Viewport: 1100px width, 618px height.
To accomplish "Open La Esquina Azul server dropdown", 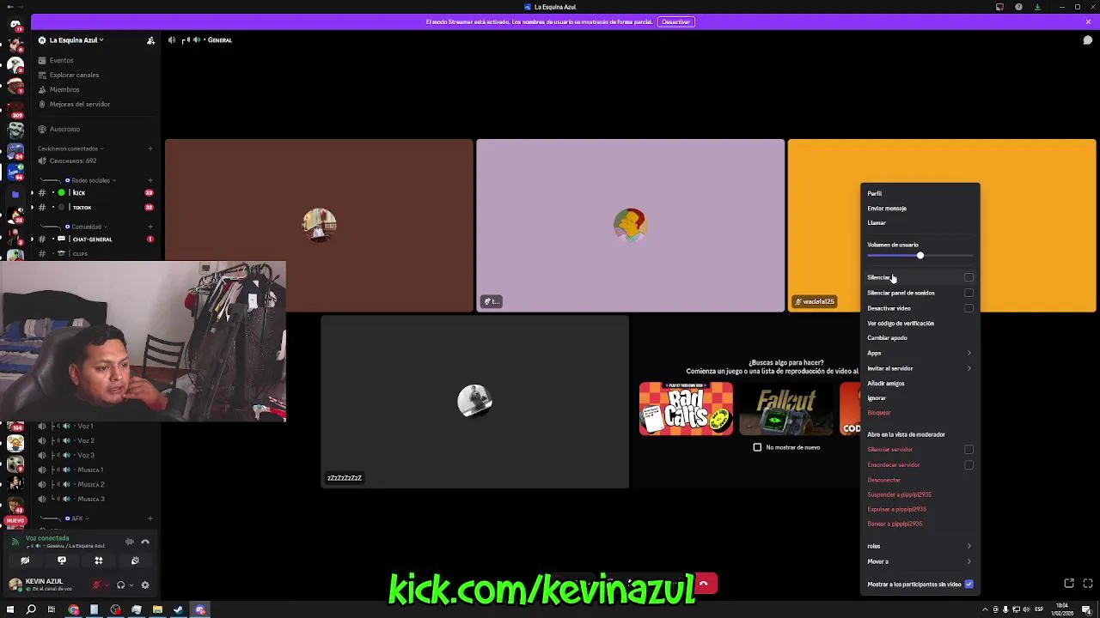I will click(76, 40).
